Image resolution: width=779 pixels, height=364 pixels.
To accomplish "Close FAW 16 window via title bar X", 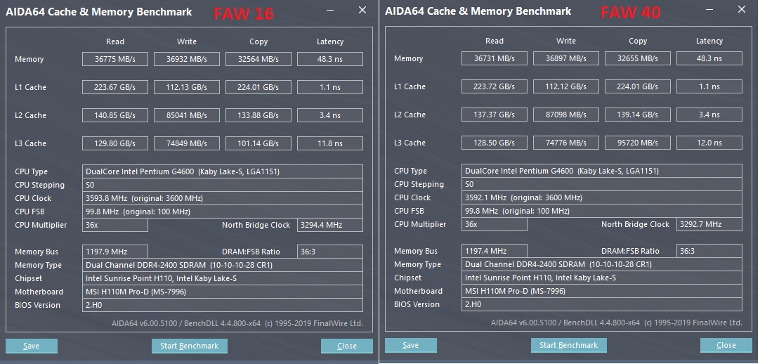I will pyautogui.click(x=362, y=11).
